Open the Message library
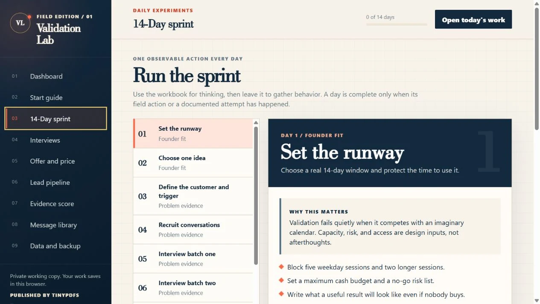 pyautogui.click(x=55, y=225)
